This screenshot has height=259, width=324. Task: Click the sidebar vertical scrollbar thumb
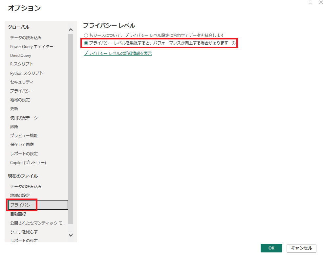click(x=71, y=129)
